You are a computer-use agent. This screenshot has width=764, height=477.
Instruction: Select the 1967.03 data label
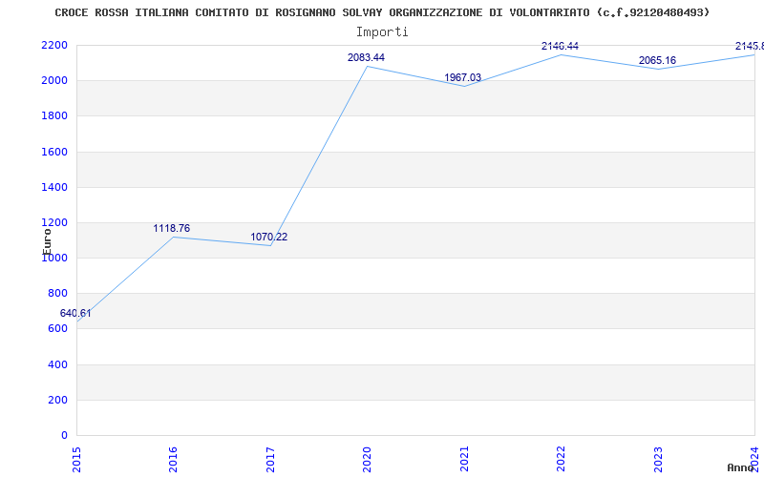coord(463,78)
